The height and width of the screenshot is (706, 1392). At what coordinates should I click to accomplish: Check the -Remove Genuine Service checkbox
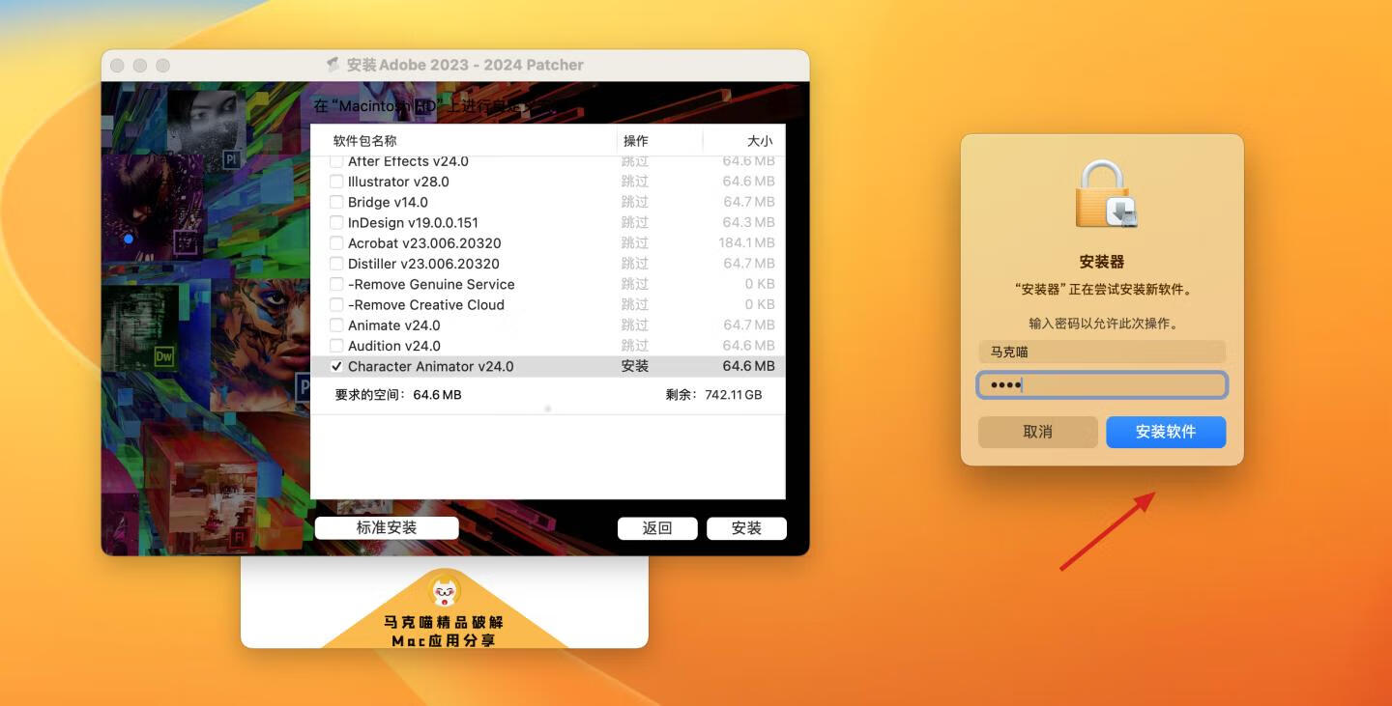click(x=336, y=284)
